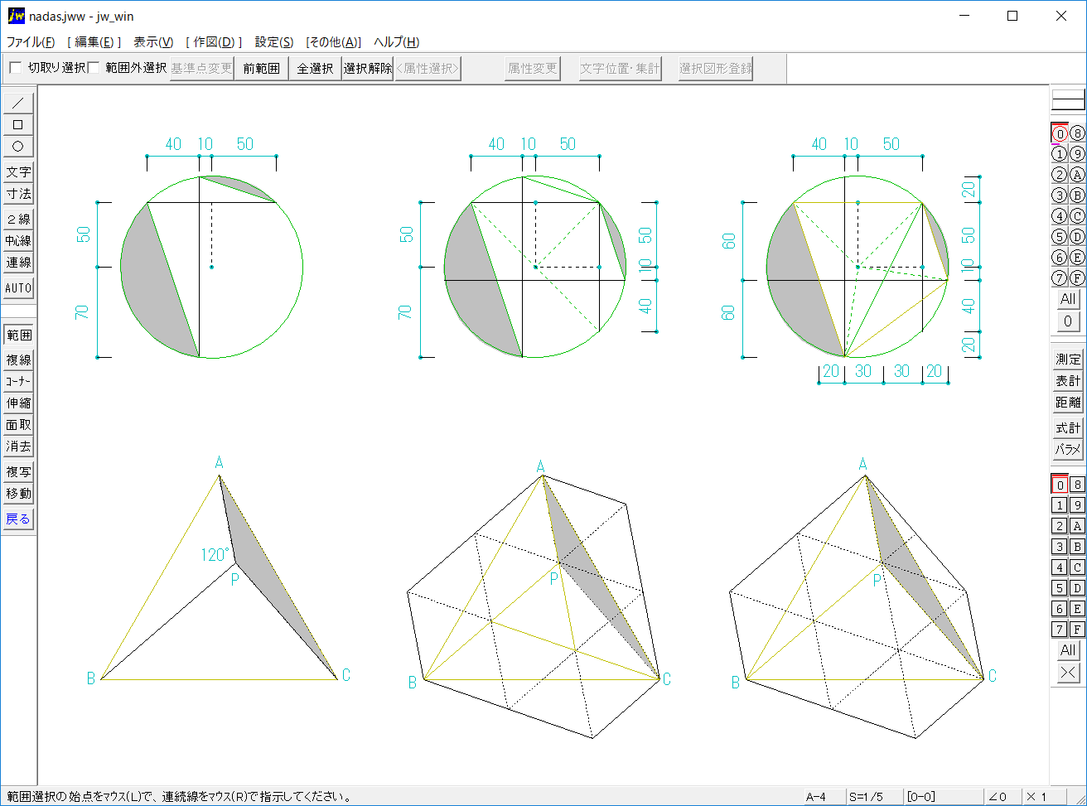Select the rectangle drawing tool
Image resolution: width=1087 pixels, height=806 pixels.
point(18,125)
